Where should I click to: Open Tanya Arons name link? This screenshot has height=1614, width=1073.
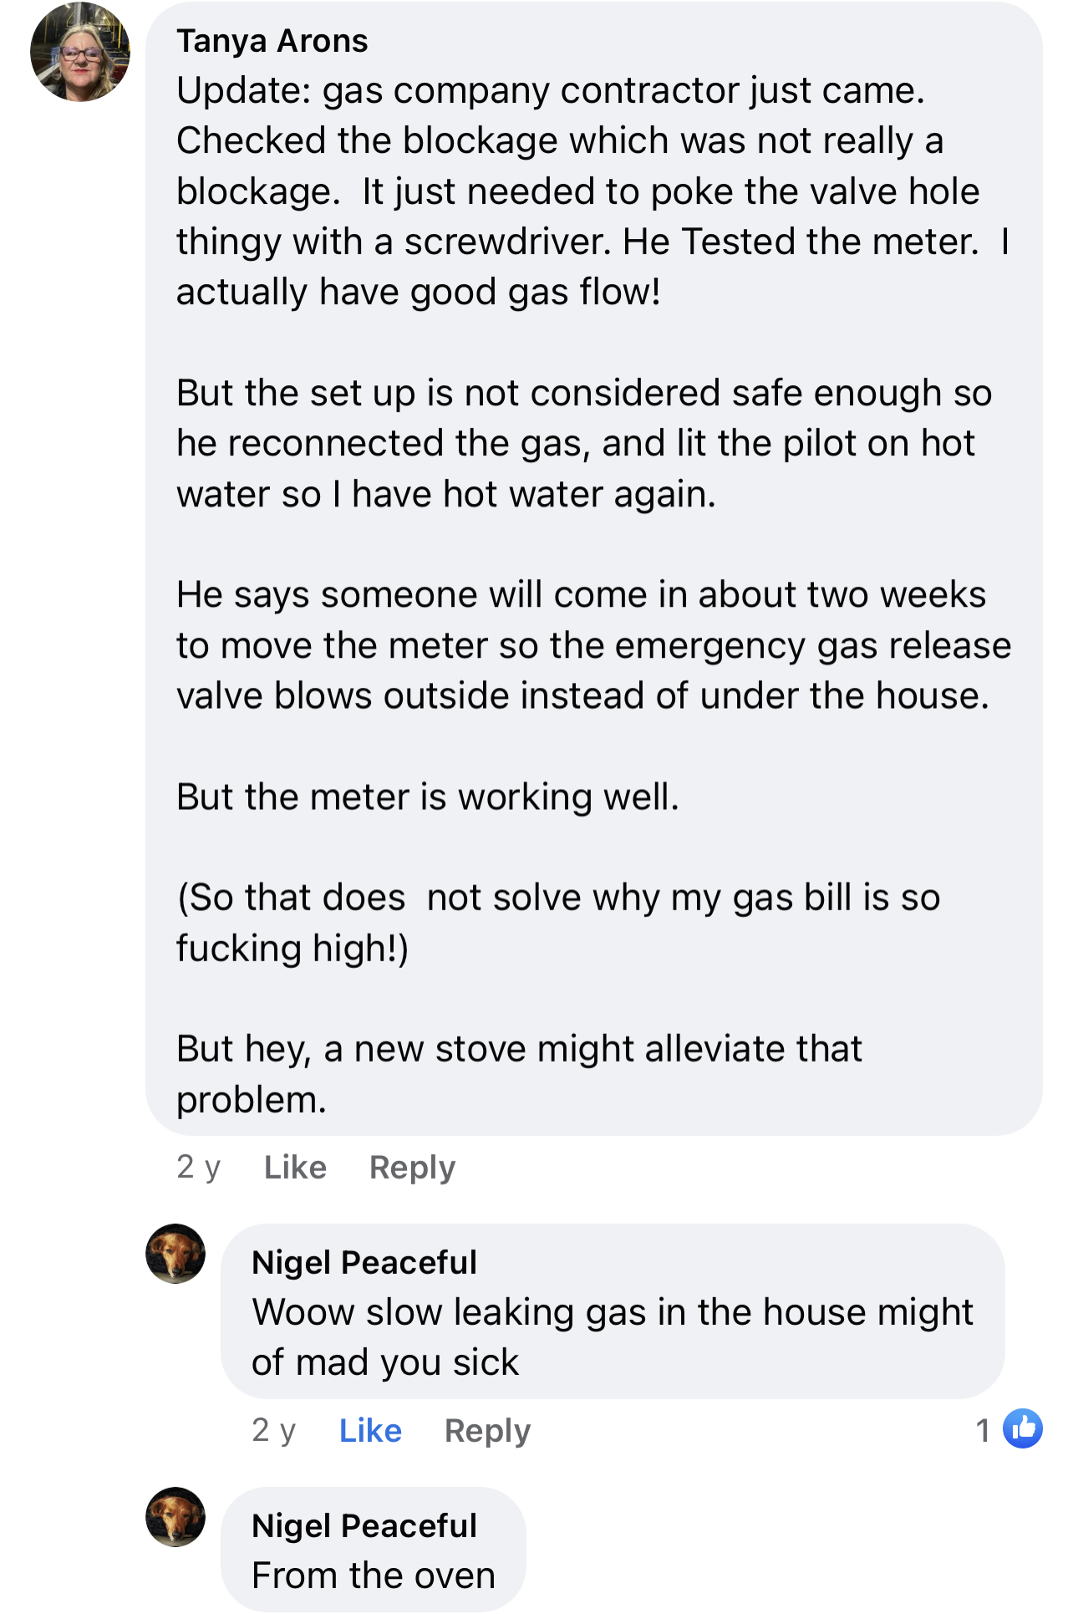click(x=272, y=40)
